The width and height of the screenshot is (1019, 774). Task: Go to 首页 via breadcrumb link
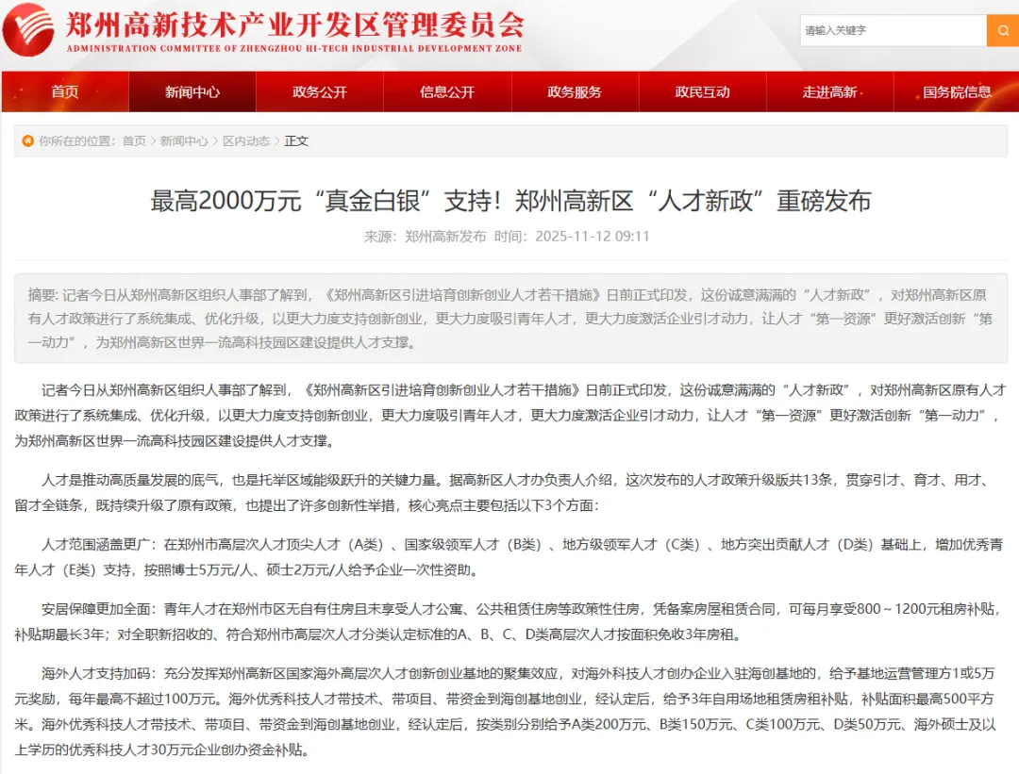click(x=135, y=140)
